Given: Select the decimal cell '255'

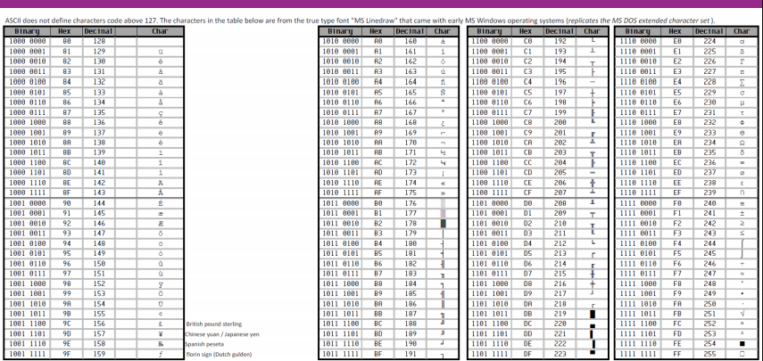Looking at the screenshot, I should (x=711, y=353).
